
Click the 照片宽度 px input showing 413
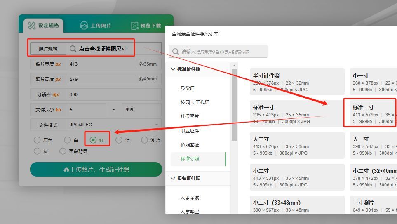coord(101,64)
